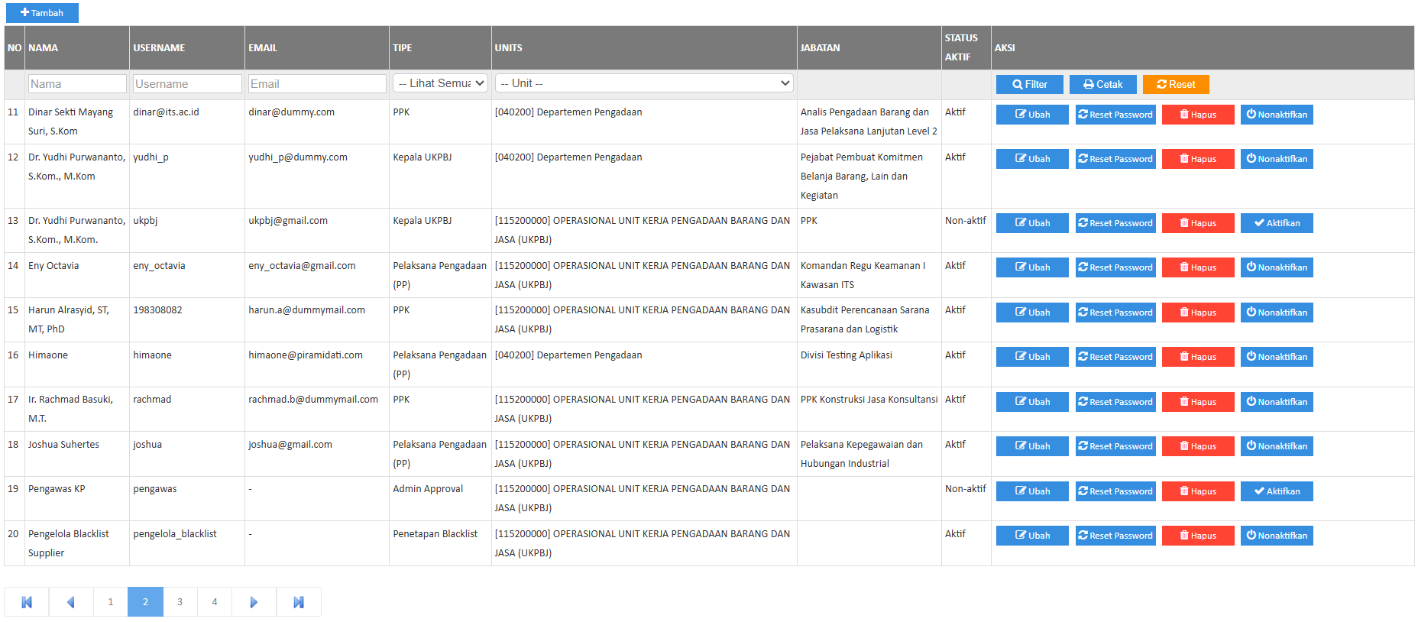Screen dimensions: 1418x622
Task: Go to first page of pagination
Action: [x=27, y=602]
